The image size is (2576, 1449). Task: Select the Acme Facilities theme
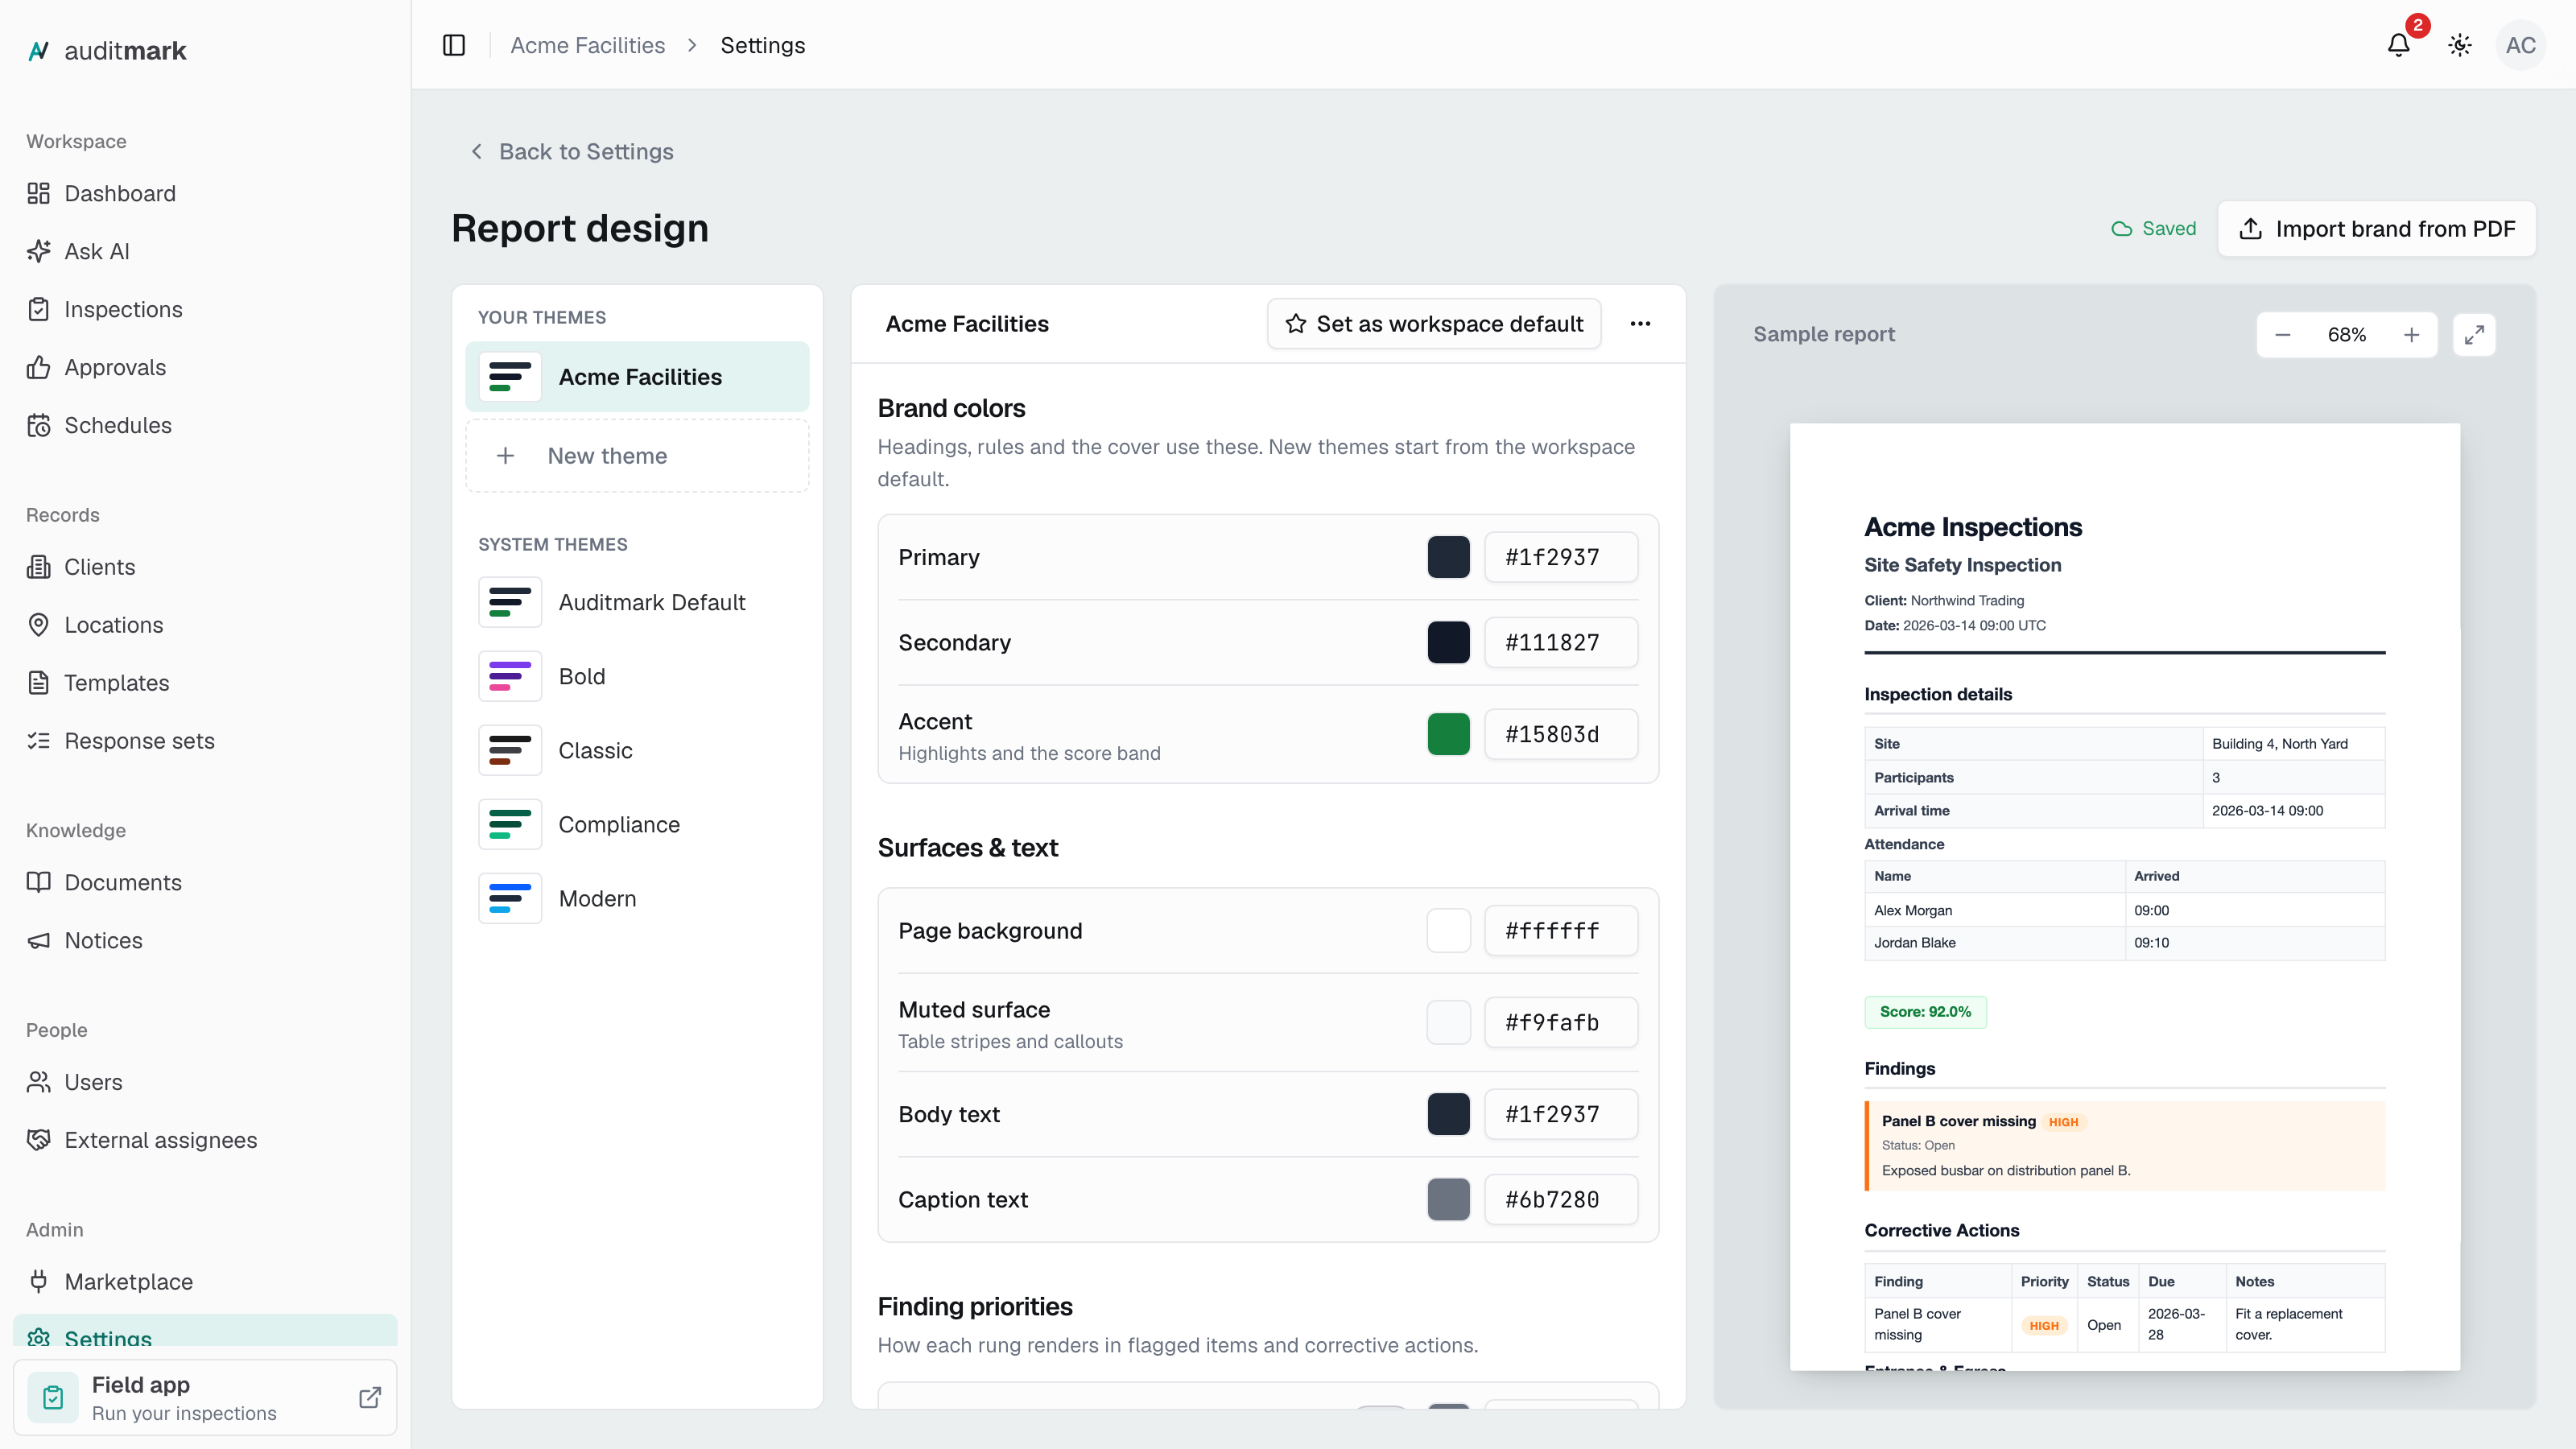pyautogui.click(x=637, y=377)
